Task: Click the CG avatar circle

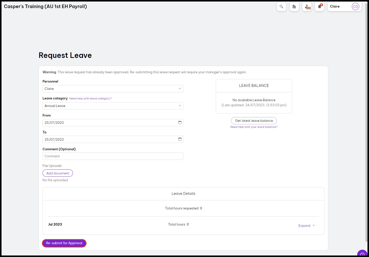Action: [x=355, y=7]
